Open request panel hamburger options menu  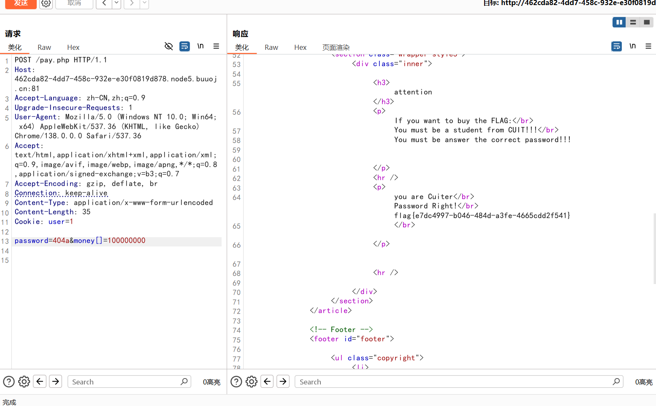(x=216, y=46)
